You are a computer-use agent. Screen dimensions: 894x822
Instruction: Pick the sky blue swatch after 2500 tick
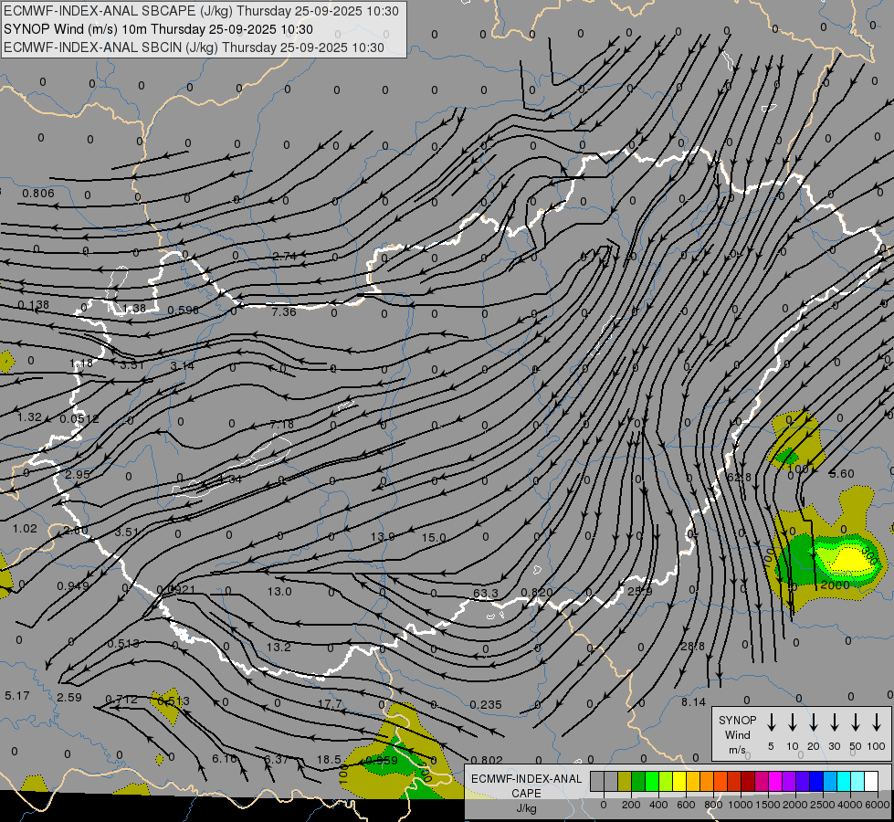tap(829, 782)
